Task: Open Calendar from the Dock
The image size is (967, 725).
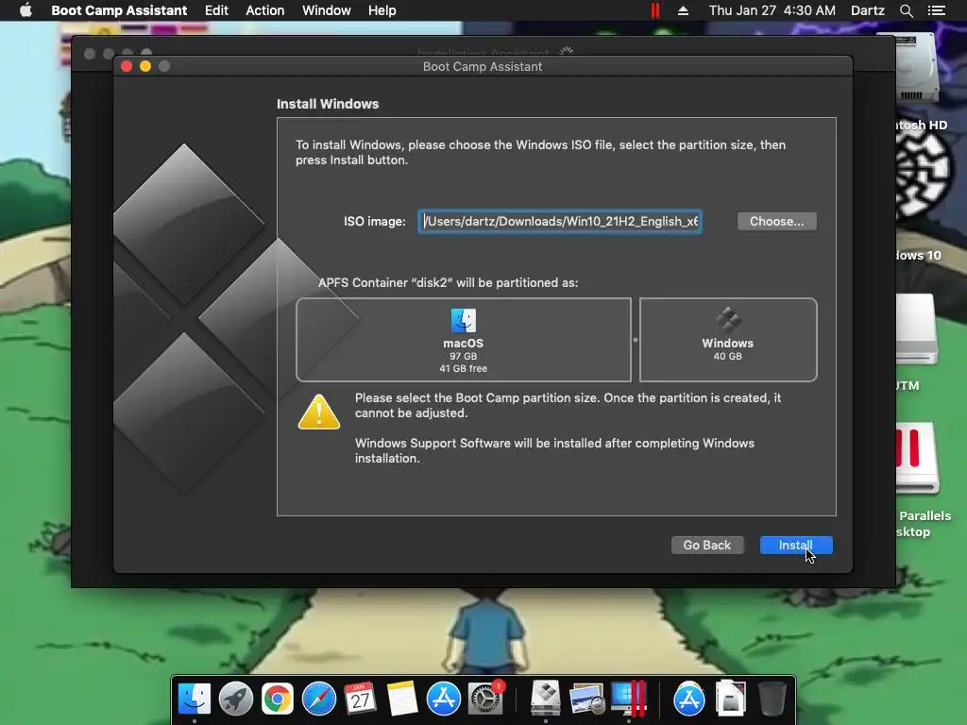Action: 360,699
